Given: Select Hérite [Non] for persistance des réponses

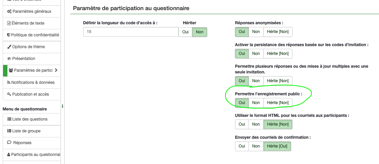Looking at the screenshot, I should [278, 54].
